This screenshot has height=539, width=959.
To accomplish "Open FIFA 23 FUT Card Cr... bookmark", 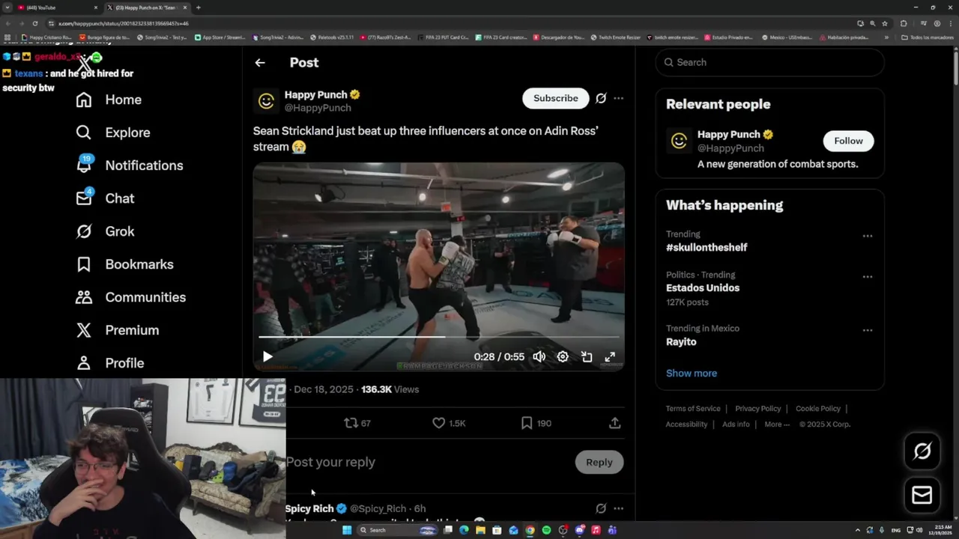I will click(443, 37).
